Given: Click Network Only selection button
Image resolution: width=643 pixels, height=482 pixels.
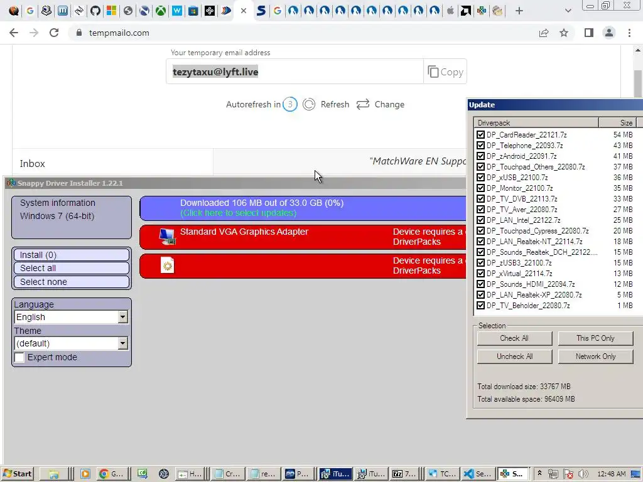Looking at the screenshot, I should [x=595, y=356].
